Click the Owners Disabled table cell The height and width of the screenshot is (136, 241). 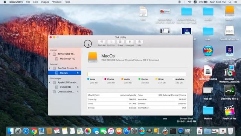tap(162, 104)
